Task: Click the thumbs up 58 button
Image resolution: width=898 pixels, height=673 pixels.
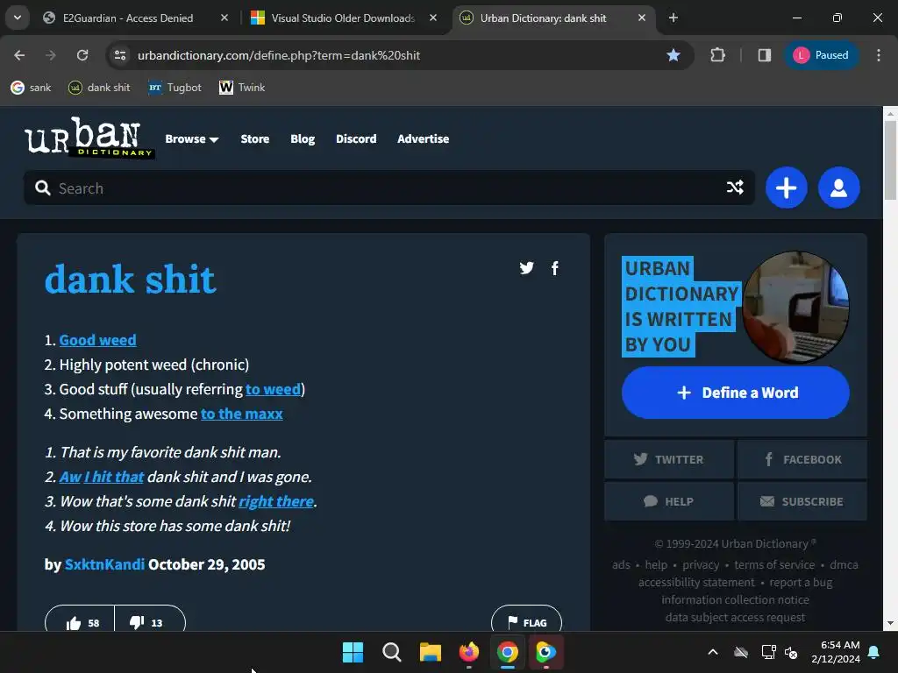Action: pos(80,621)
